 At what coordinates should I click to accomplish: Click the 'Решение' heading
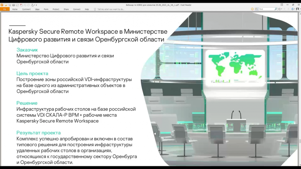pyautogui.click(x=27, y=103)
